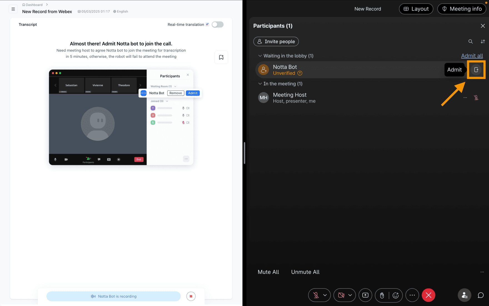Click the English language label
This screenshot has height=306, width=489.
pos(121,11)
